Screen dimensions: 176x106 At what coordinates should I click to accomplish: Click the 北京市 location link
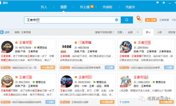coord(126,102)
